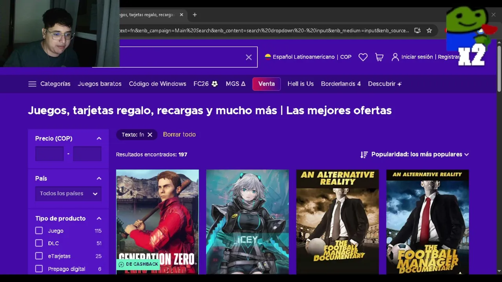Click the Colombia flag icon
The height and width of the screenshot is (282, 502).
pos(268,57)
